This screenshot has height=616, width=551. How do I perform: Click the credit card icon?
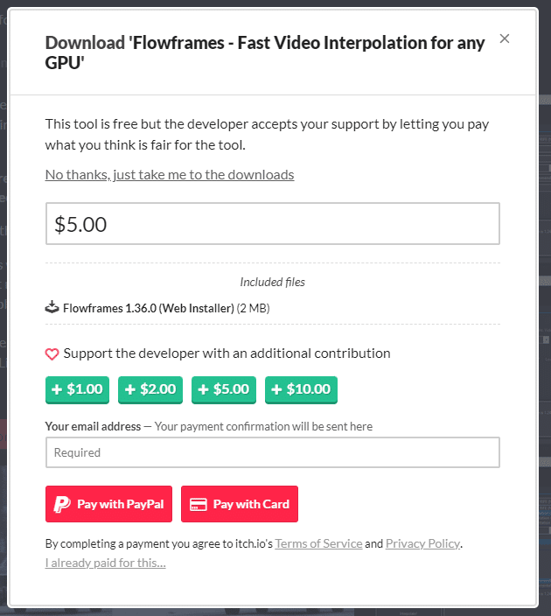click(199, 504)
